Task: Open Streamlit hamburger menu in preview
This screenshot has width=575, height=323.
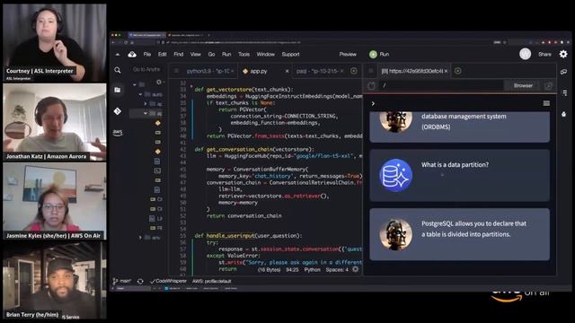Action: [546, 104]
